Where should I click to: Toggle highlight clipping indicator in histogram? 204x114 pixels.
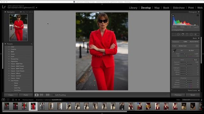(x=198, y=16)
